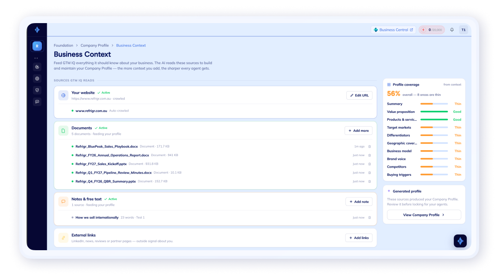Open the floating AI assistant button
The image size is (498, 278).
460,241
